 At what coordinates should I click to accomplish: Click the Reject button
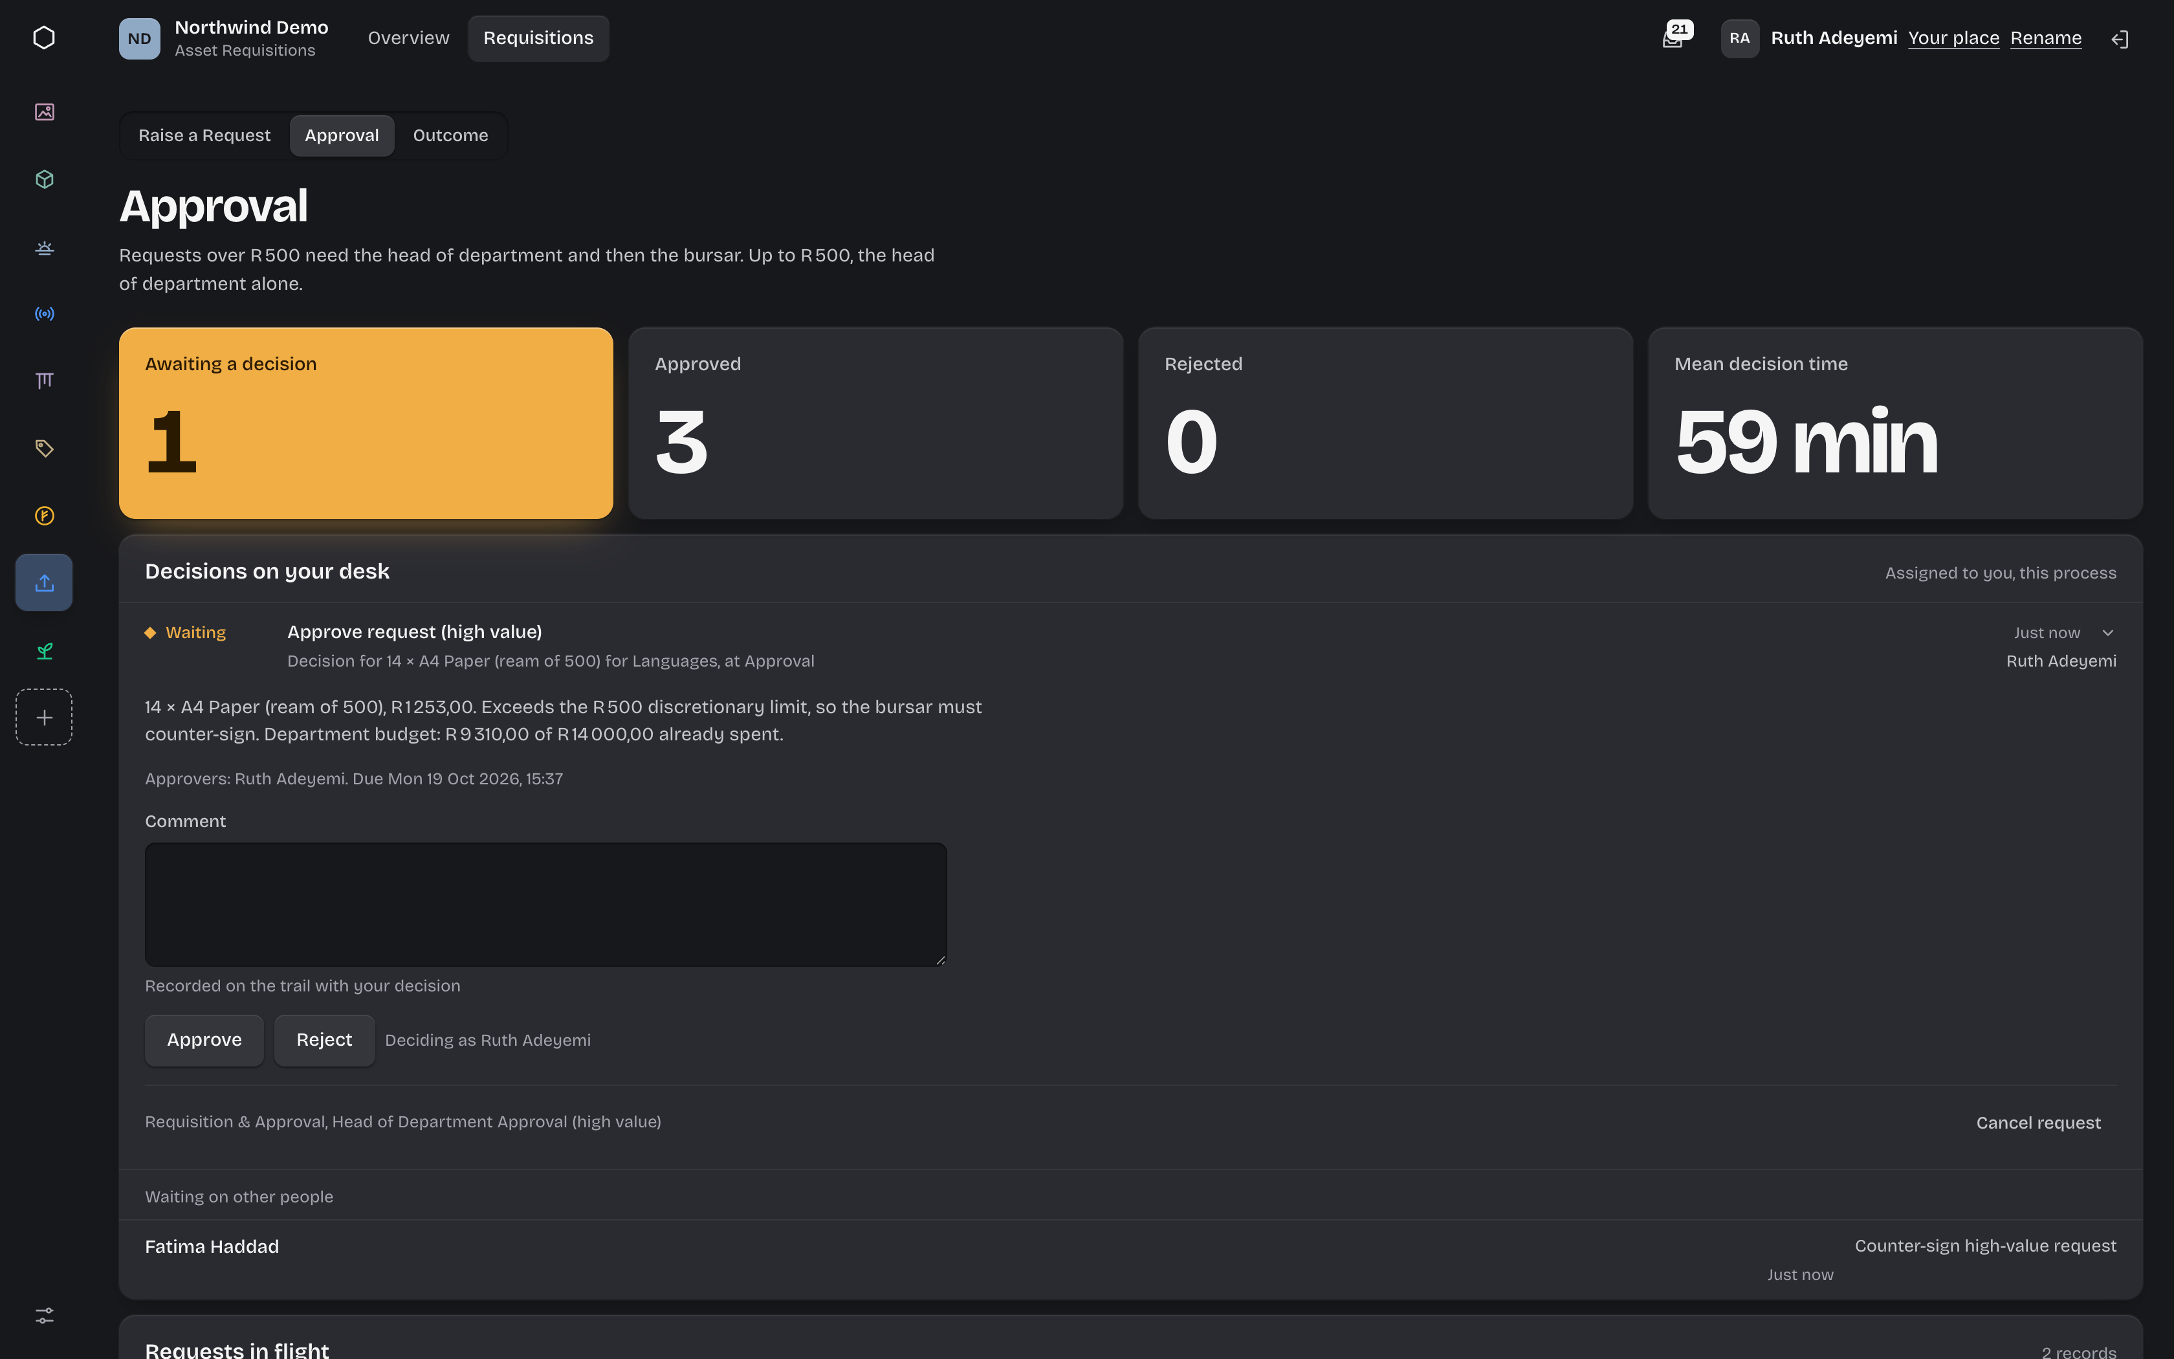click(x=324, y=1040)
